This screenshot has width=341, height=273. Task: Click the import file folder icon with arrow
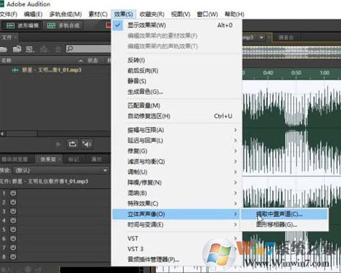[x=17, y=49]
